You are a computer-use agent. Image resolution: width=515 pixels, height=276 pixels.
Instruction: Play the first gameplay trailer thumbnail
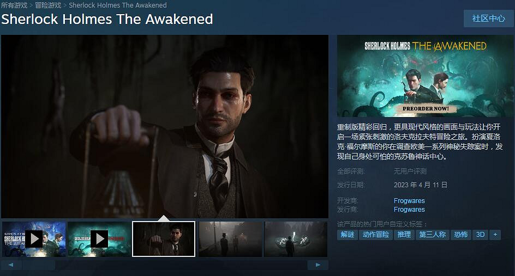click(x=34, y=239)
